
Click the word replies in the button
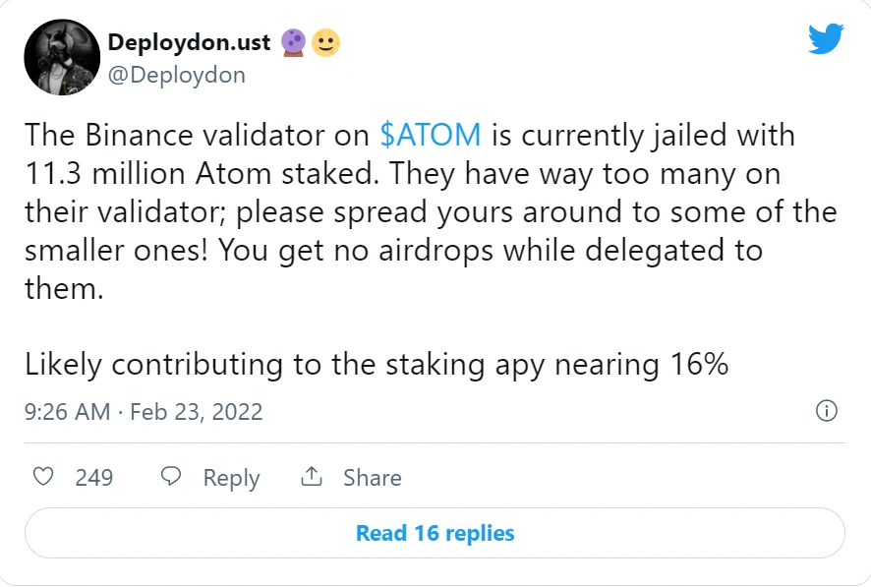[480, 534]
